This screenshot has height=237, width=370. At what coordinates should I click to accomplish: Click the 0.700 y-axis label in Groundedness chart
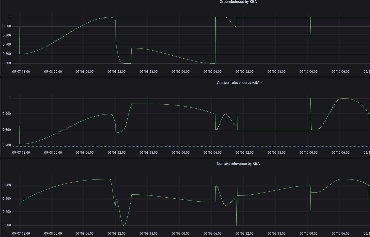(x=7, y=45)
